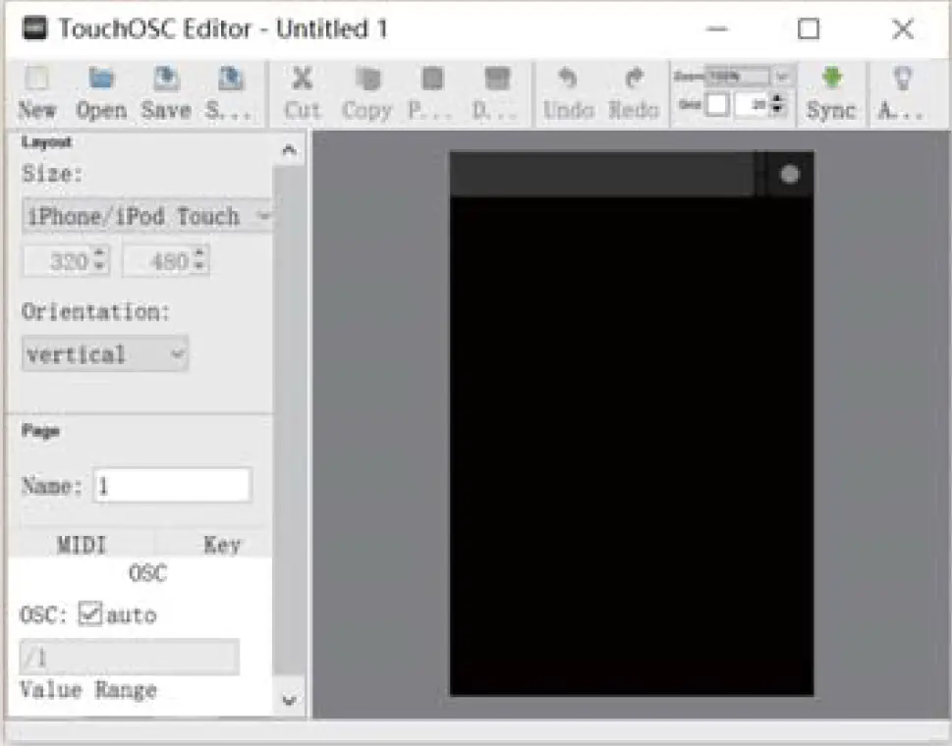The height and width of the screenshot is (746, 952).
Task: Click the Size: label
Action: tap(52, 174)
